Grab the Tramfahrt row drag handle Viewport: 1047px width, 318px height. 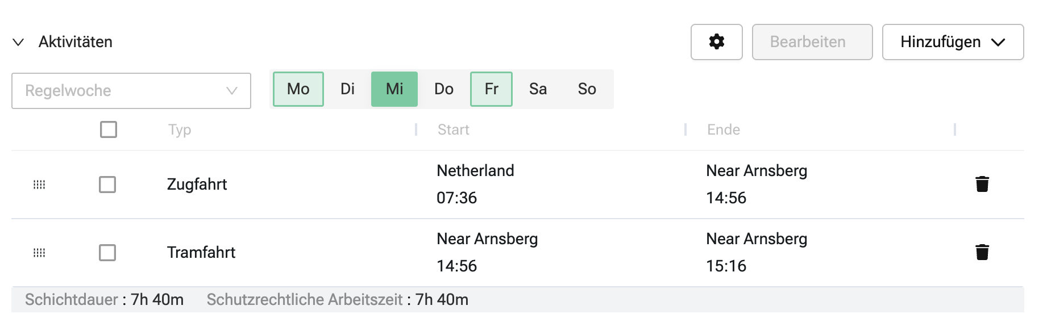[x=39, y=253]
